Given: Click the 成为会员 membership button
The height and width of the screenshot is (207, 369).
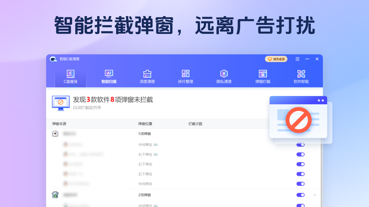Looking at the screenshot, I should click(276, 59).
